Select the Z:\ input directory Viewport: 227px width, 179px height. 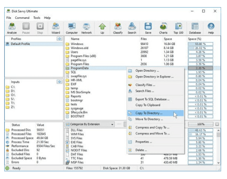tap(10, 107)
